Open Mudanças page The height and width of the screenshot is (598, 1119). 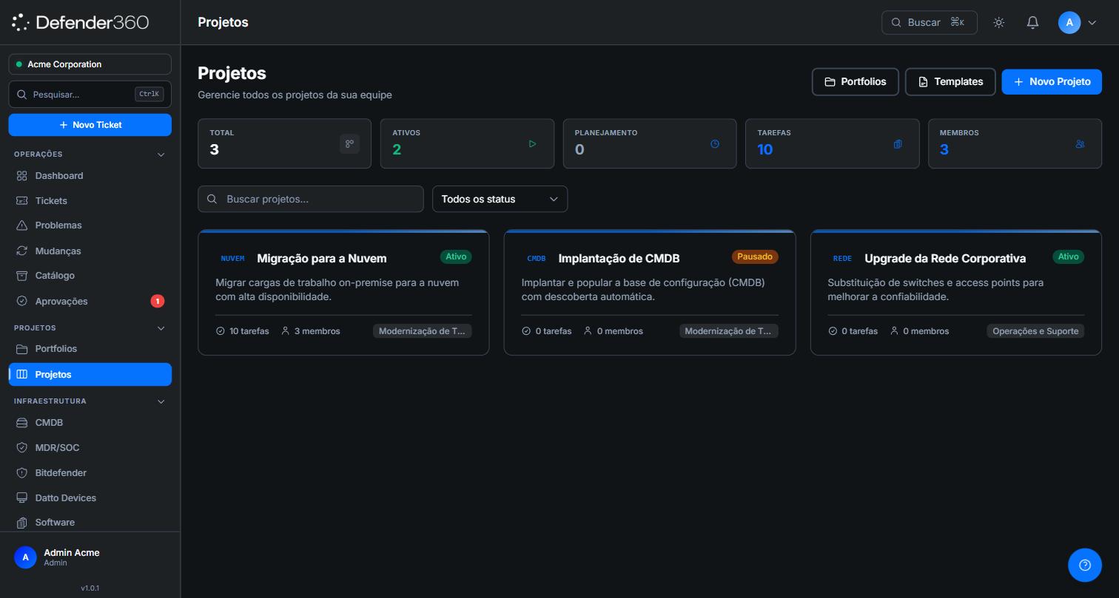click(90, 251)
